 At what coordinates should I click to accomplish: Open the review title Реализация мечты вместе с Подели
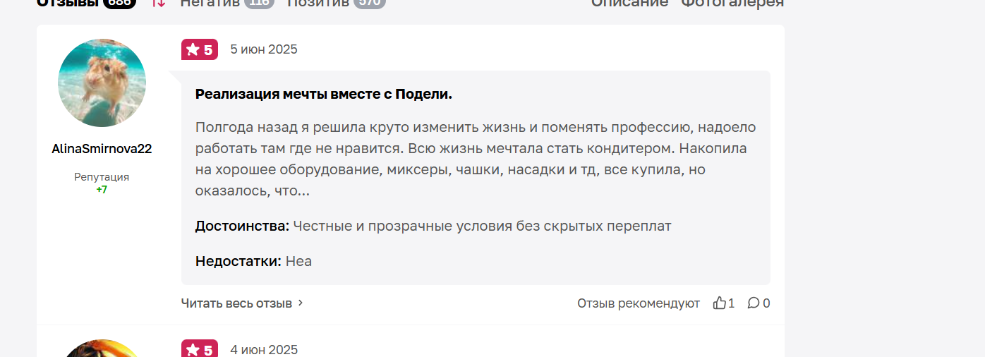coord(324,94)
